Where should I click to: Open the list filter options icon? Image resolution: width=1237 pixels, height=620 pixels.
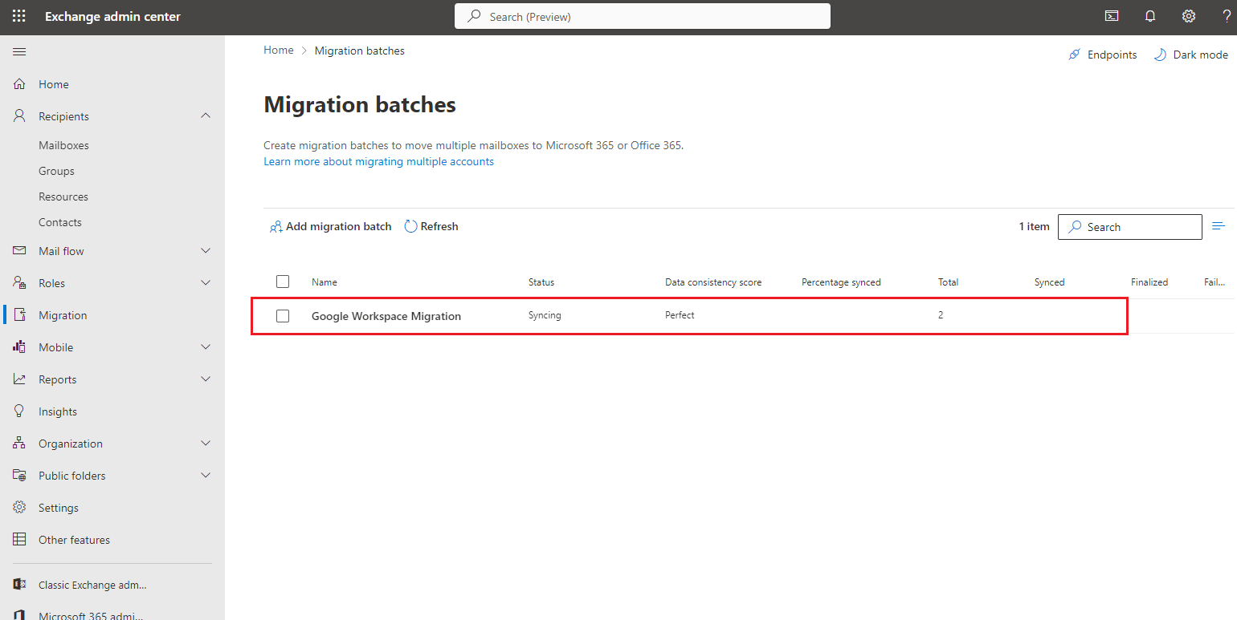tap(1218, 226)
